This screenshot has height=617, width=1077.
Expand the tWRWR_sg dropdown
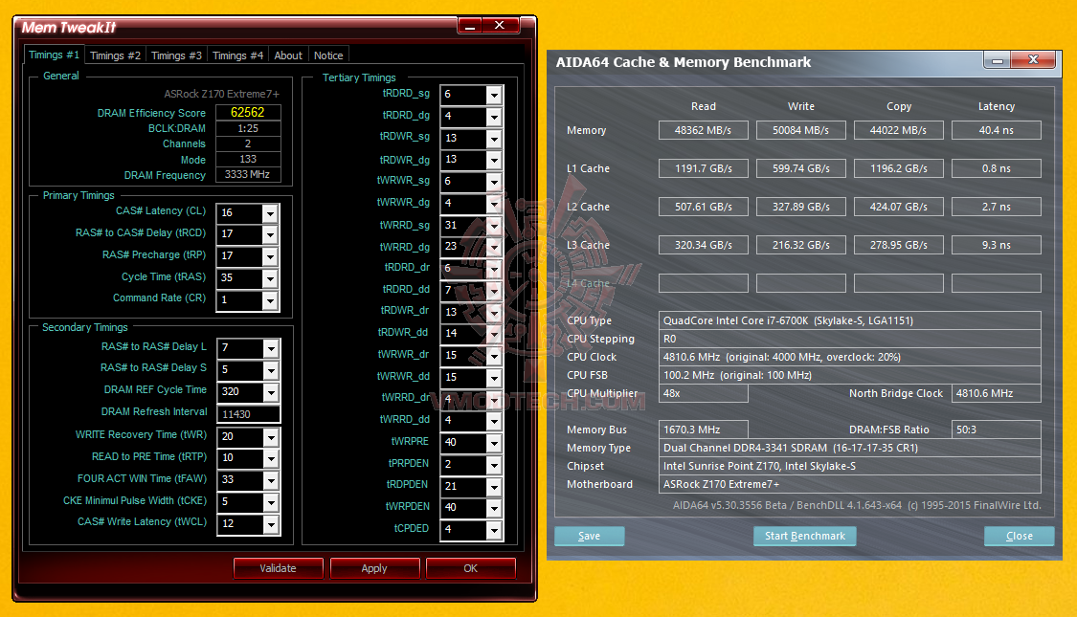(x=494, y=183)
